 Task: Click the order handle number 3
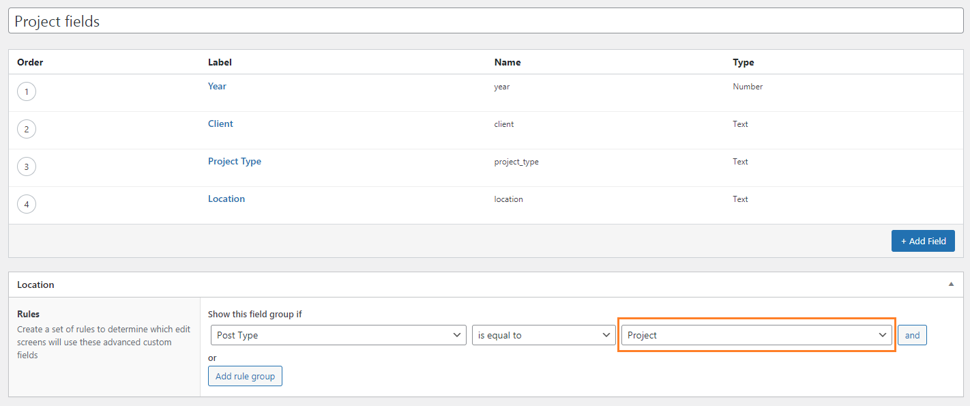tap(27, 166)
